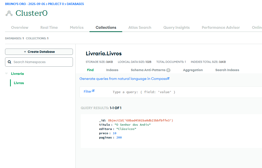Open BRUNO'S ORG breadcrumb link
This screenshot has height=168, width=262.
[x=25, y=4]
